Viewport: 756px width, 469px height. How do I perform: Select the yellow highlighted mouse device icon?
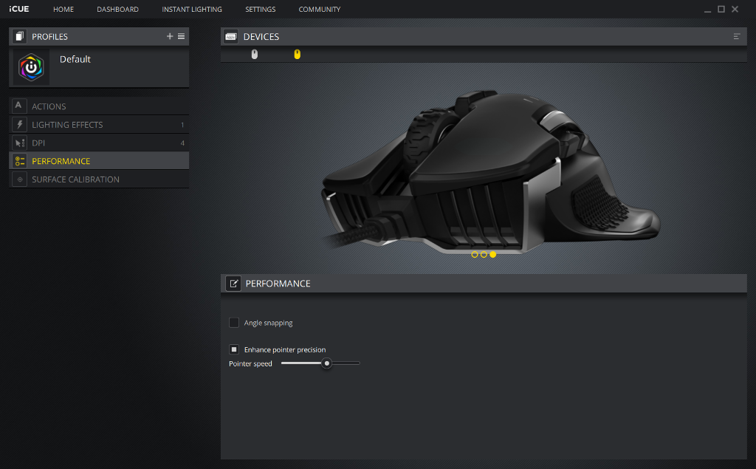click(298, 54)
